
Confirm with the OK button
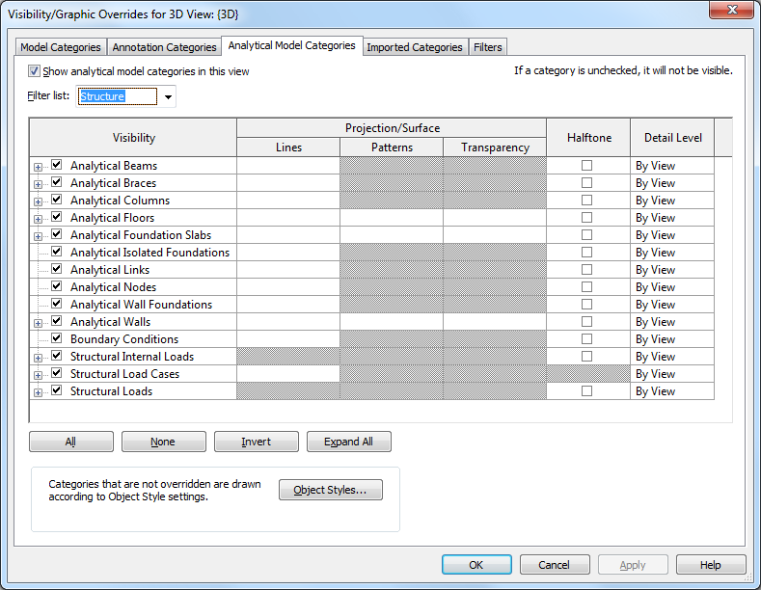(x=476, y=565)
